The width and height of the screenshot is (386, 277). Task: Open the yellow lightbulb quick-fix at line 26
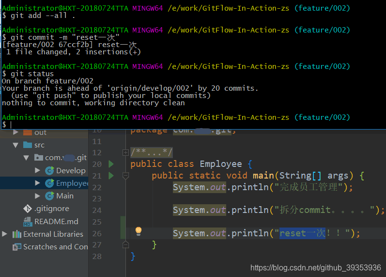click(139, 231)
